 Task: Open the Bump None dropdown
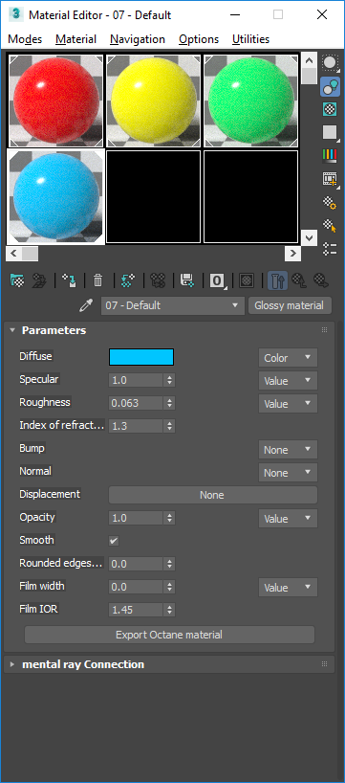(x=288, y=450)
